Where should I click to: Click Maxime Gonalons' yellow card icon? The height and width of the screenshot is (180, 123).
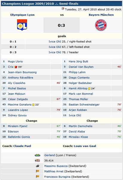(33, 105)
